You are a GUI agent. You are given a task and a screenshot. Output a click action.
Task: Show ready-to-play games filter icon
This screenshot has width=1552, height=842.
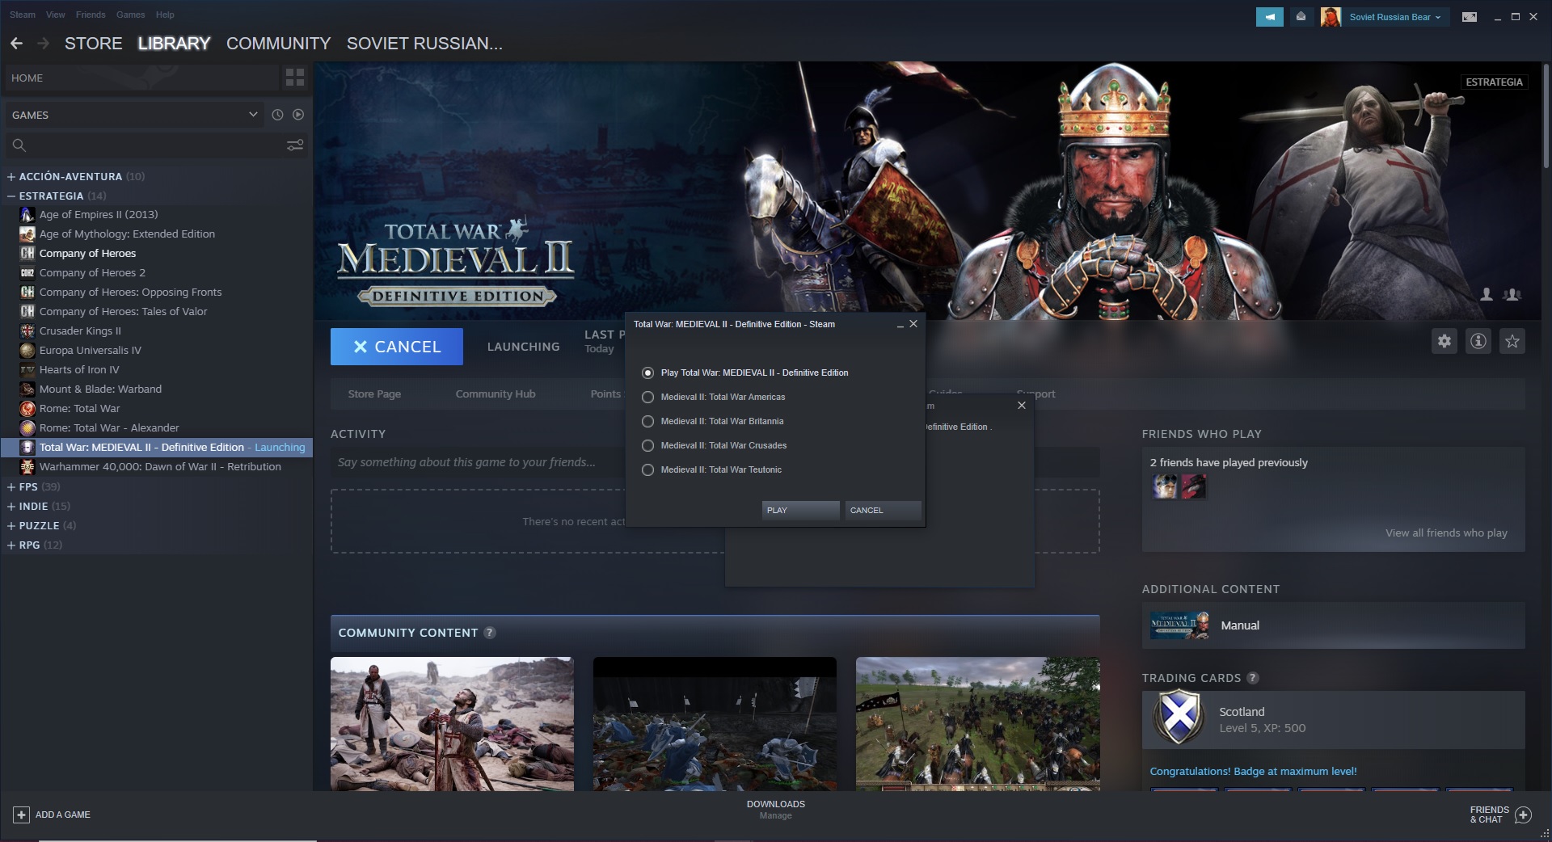tap(298, 115)
